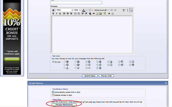Click the increase indent icon
This screenshot has width=172, height=107.
[x=86, y=13]
